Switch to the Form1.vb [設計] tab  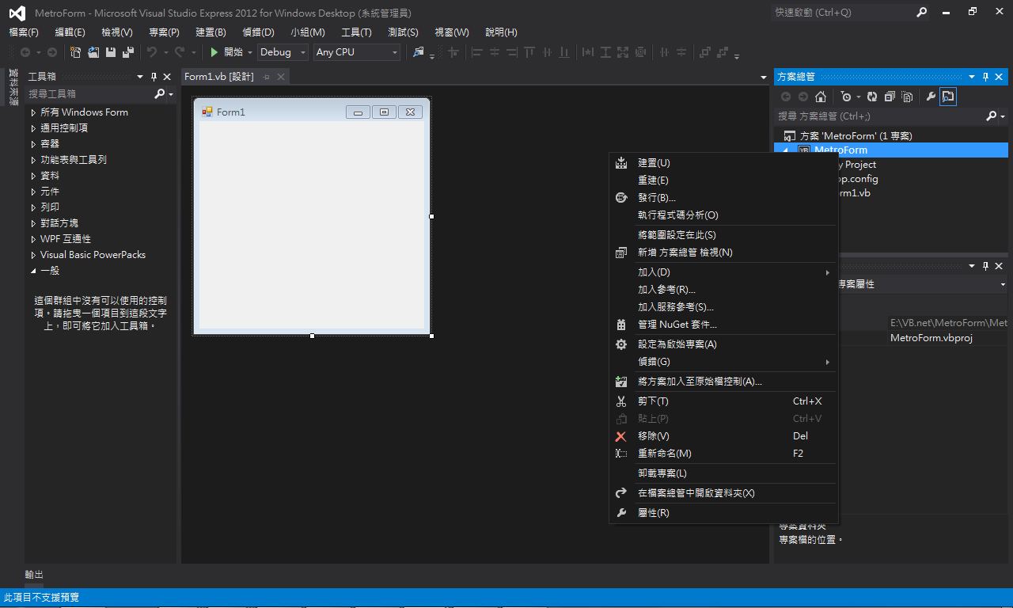219,77
